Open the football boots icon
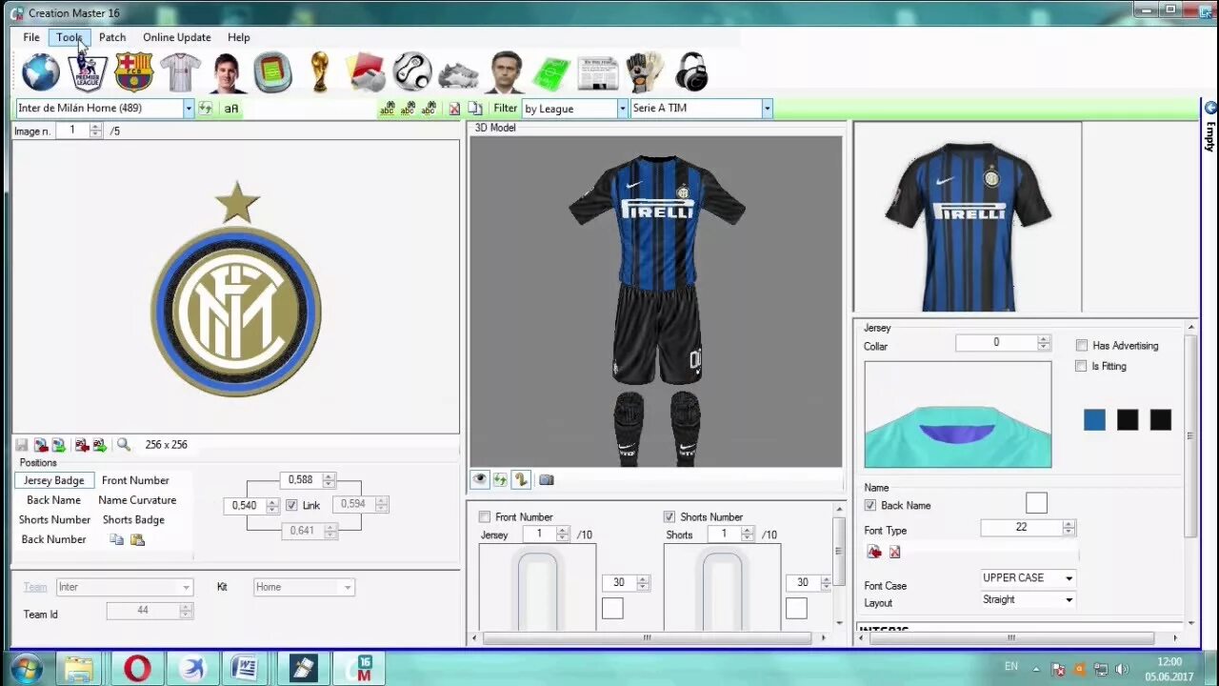The image size is (1219, 686). (459, 74)
